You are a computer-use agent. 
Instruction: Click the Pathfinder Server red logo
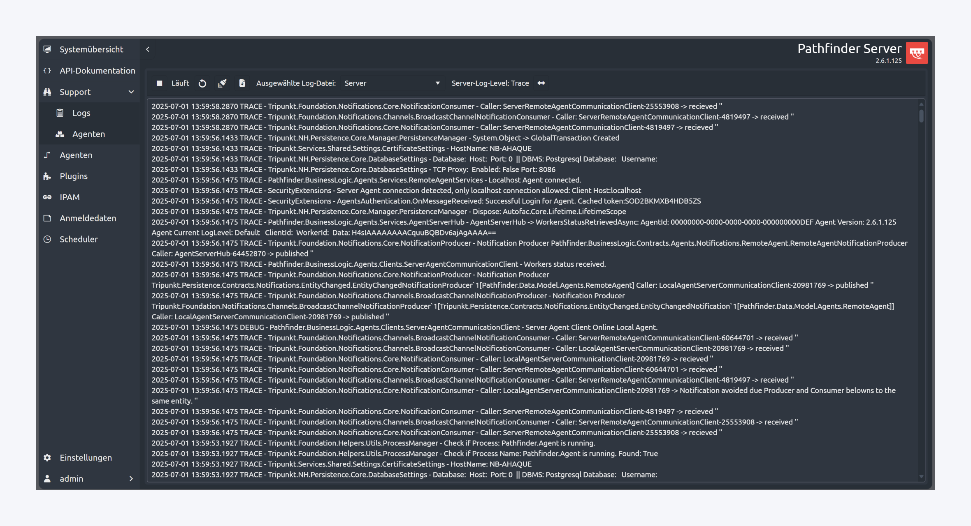point(916,53)
